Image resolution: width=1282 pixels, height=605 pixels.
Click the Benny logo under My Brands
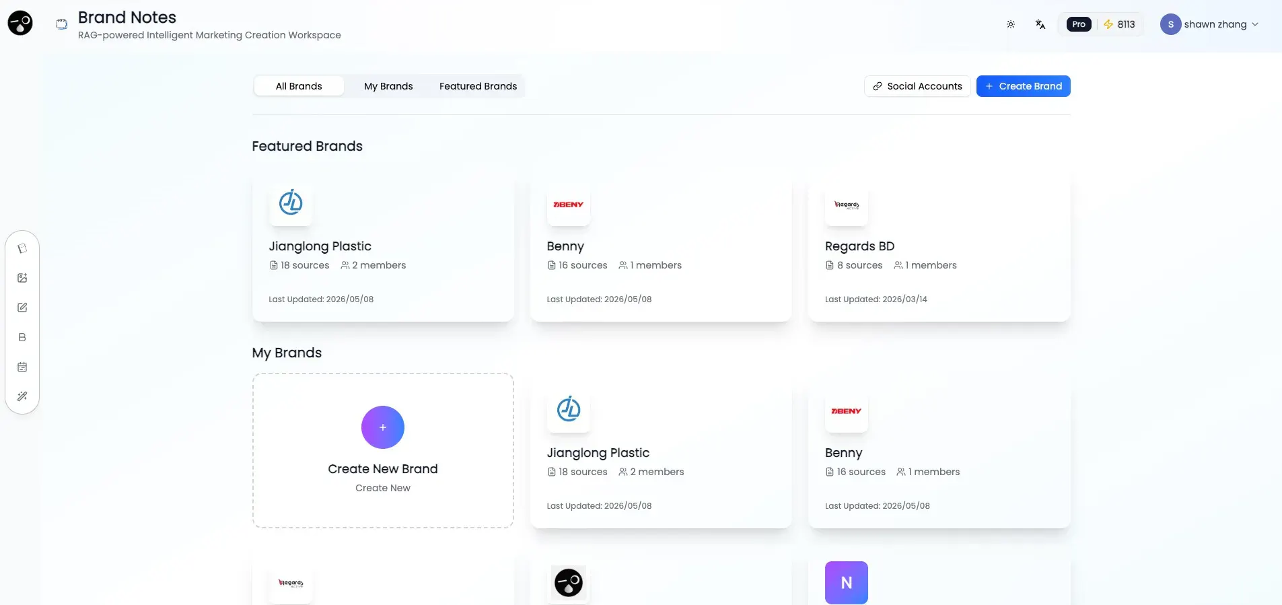[847, 411]
